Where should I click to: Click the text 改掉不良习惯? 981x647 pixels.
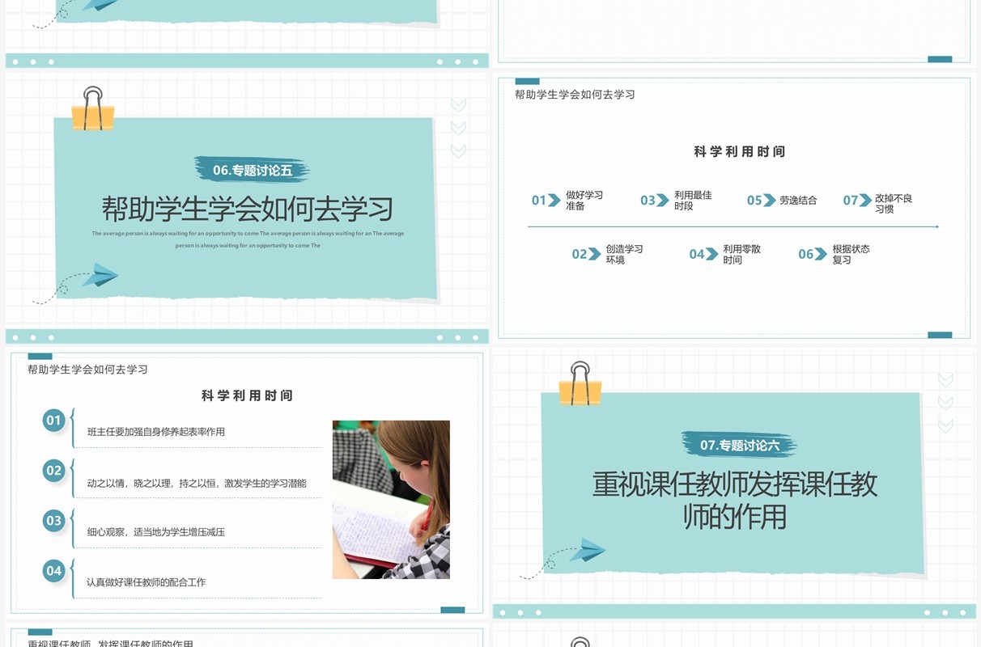click(894, 204)
